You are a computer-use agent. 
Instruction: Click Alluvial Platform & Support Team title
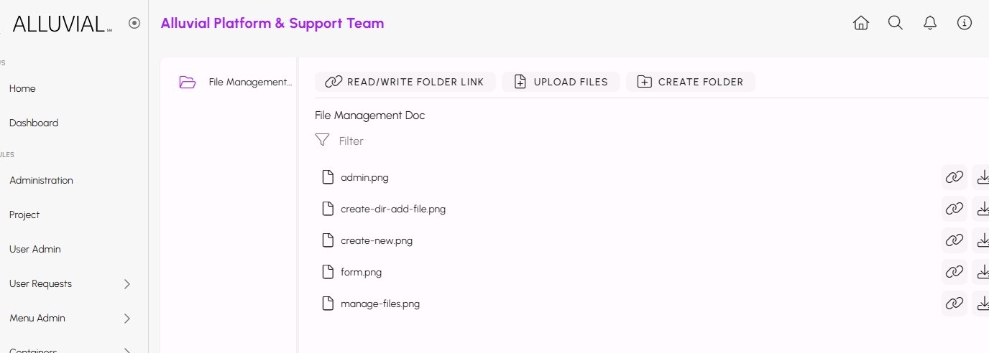pos(272,23)
